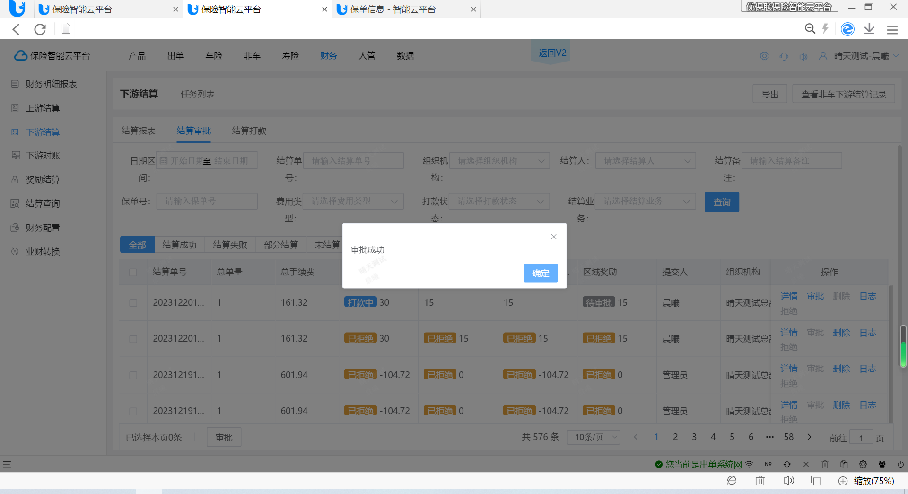
Task: Open the browser hamburger menu
Action: coord(892,29)
